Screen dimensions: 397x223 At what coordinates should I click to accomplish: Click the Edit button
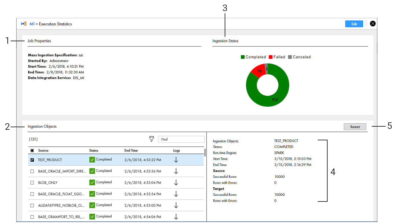click(x=354, y=24)
